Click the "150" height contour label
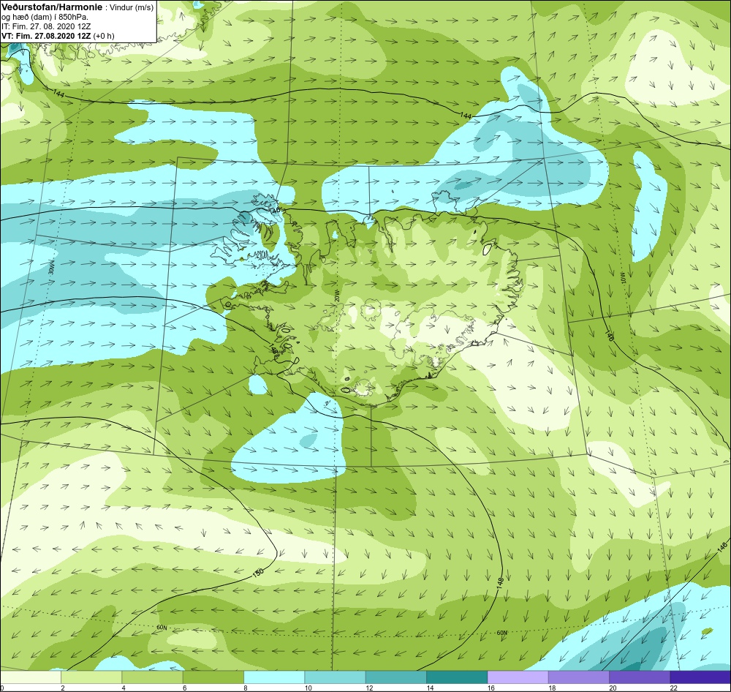Screen dimensions: 731x692 (258, 572)
